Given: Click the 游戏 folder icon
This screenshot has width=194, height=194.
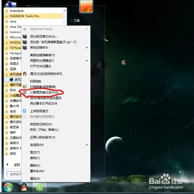Looking at the screenshot, I should [x=7, y=153].
